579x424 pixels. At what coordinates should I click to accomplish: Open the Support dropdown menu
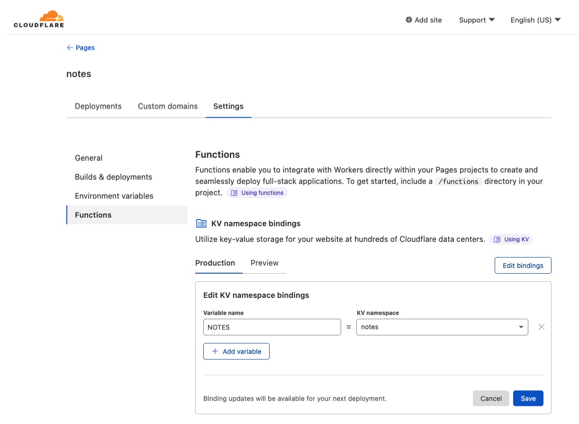477,20
